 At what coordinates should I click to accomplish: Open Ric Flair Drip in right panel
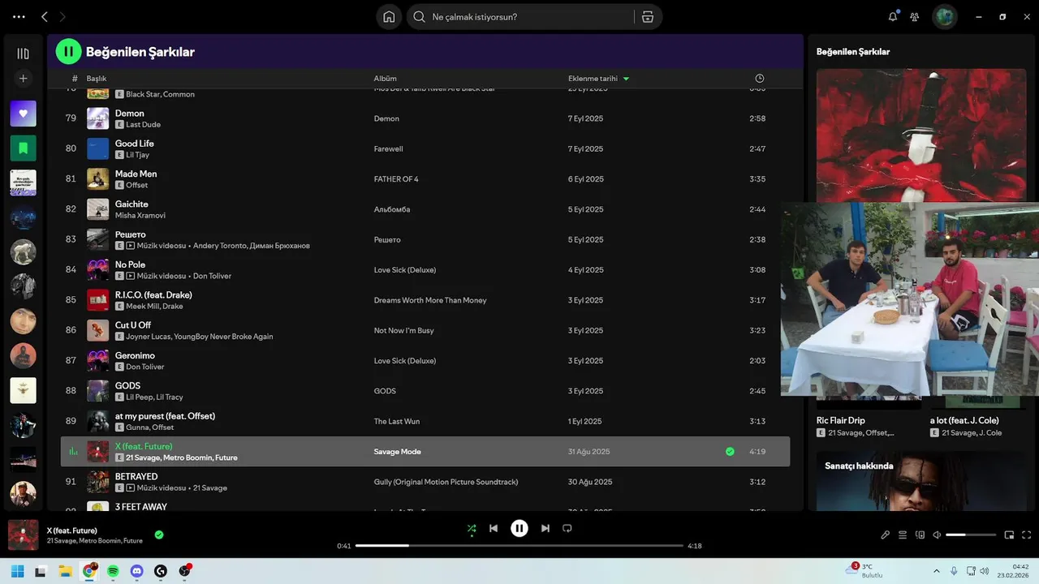(x=840, y=420)
